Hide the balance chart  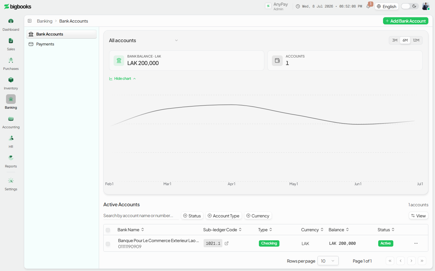point(122,79)
